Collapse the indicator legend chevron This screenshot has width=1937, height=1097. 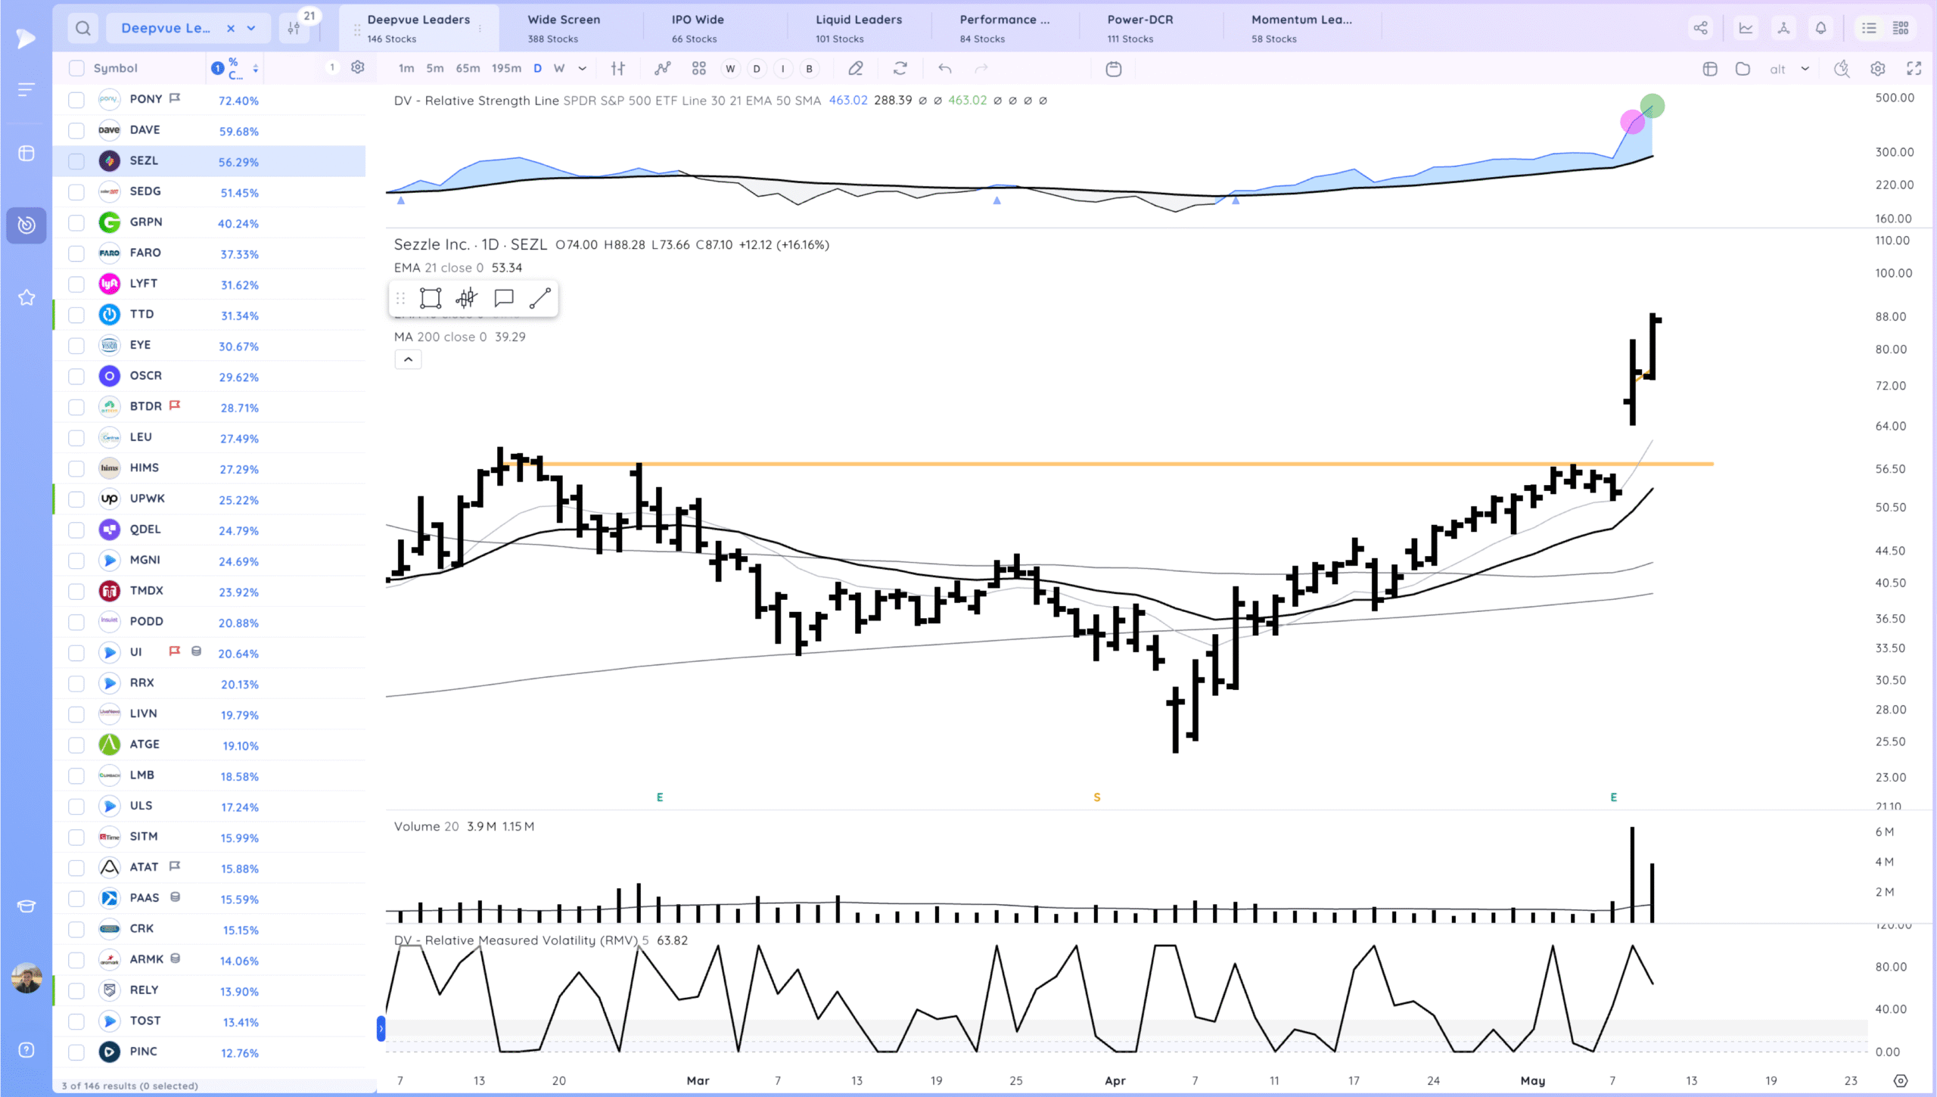coord(408,360)
